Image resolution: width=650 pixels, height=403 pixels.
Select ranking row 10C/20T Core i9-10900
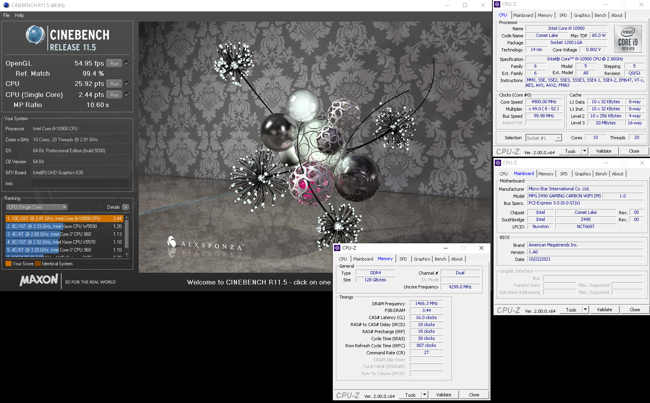click(64, 219)
